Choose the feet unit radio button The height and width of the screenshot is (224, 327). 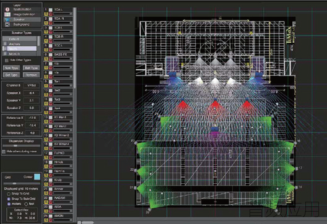pos(26,204)
